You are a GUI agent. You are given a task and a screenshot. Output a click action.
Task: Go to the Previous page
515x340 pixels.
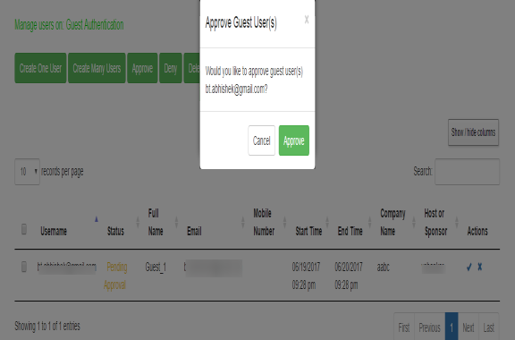pyautogui.click(x=429, y=327)
